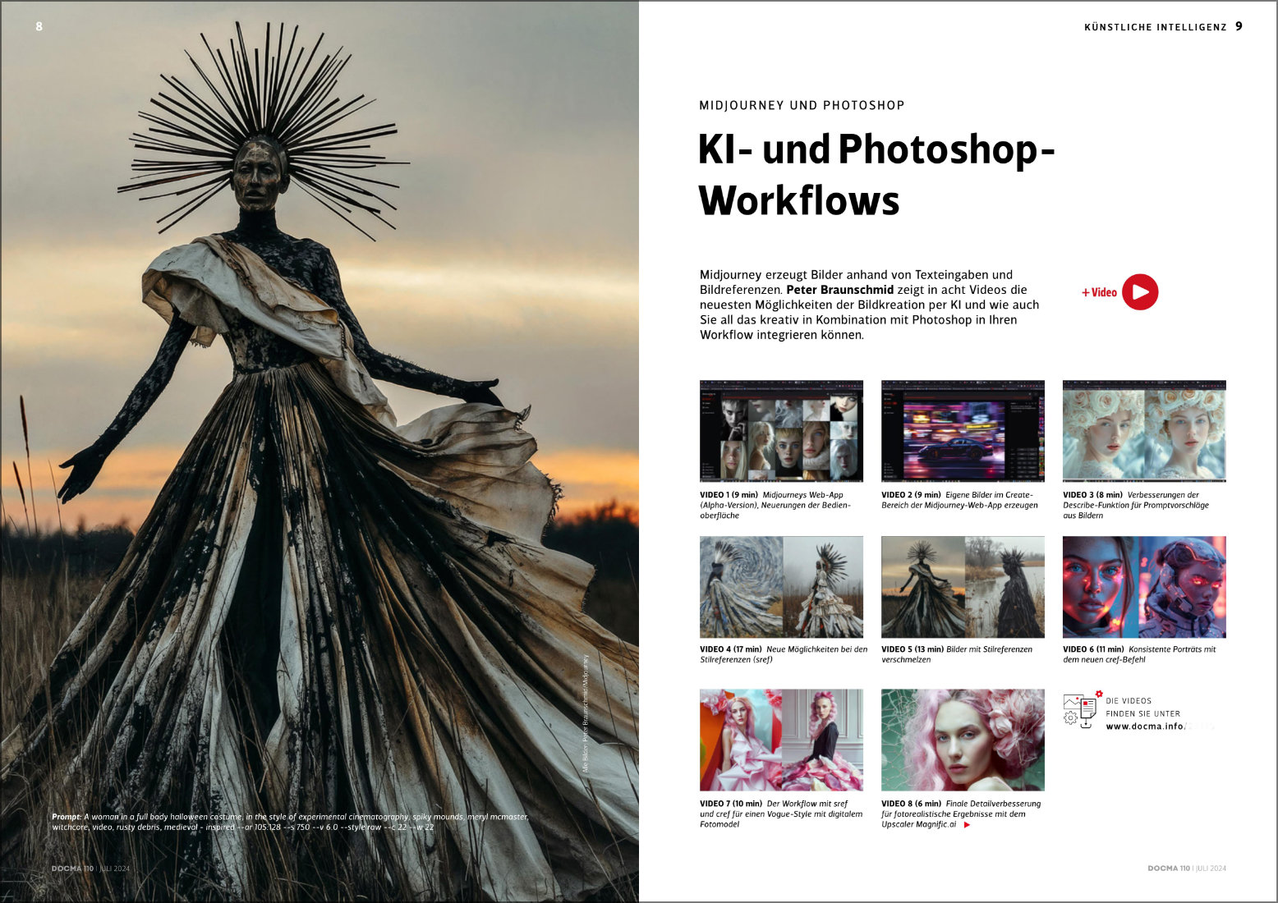This screenshot has height=903, width=1278.
Task: Select the Video 7 Vogue-Style thumbnail
Action: [x=781, y=740]
